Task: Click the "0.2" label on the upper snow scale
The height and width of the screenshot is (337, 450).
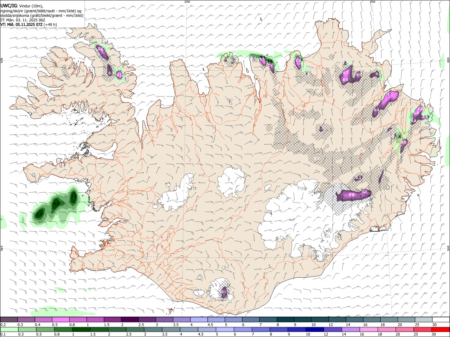Action: (x=3, y=325)
